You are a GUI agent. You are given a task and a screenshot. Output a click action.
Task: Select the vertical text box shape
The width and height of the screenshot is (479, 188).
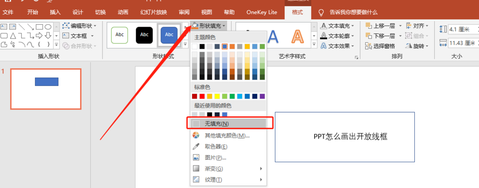(12, 27)
